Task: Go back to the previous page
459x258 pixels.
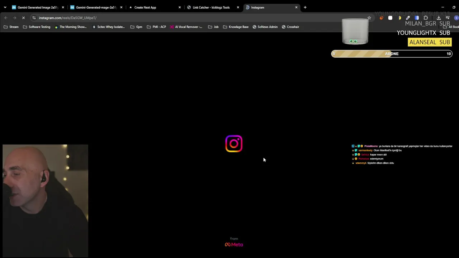Action: (6, 18)
